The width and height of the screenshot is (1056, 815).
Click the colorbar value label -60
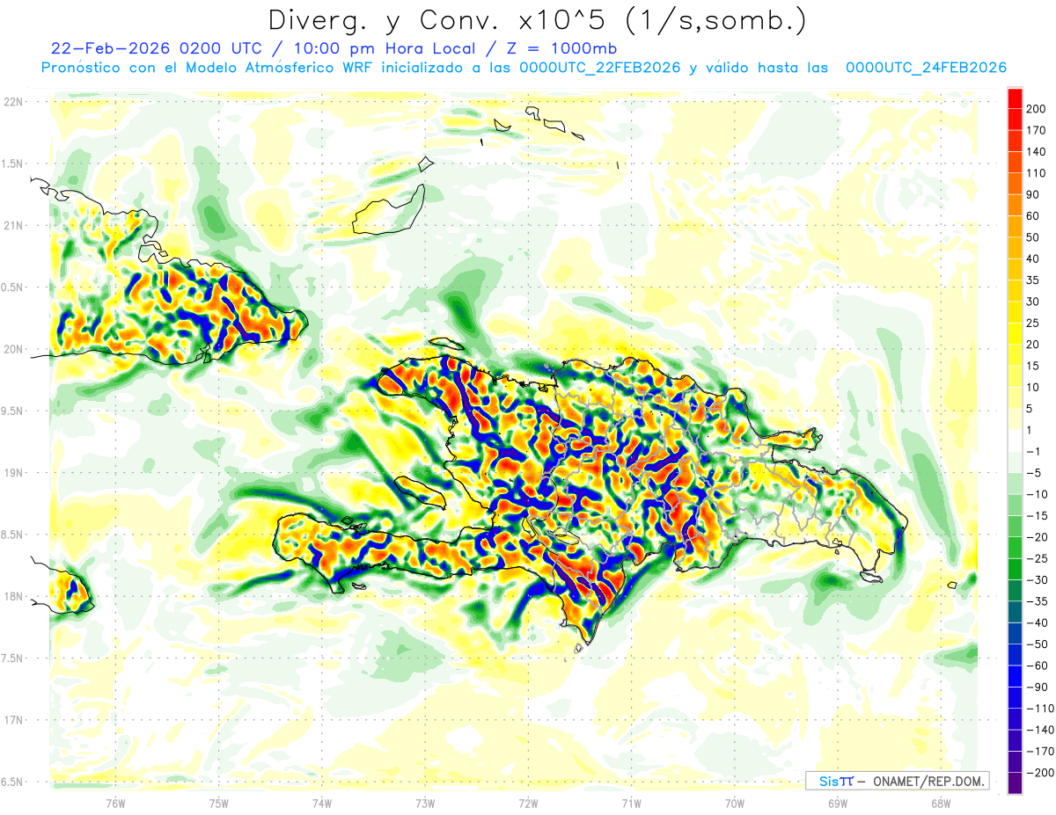[x=1038, y=666]
